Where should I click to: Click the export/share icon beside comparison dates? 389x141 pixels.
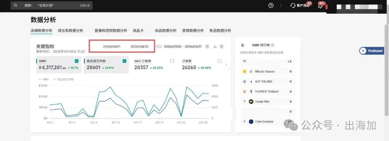(x=207, y=47)
